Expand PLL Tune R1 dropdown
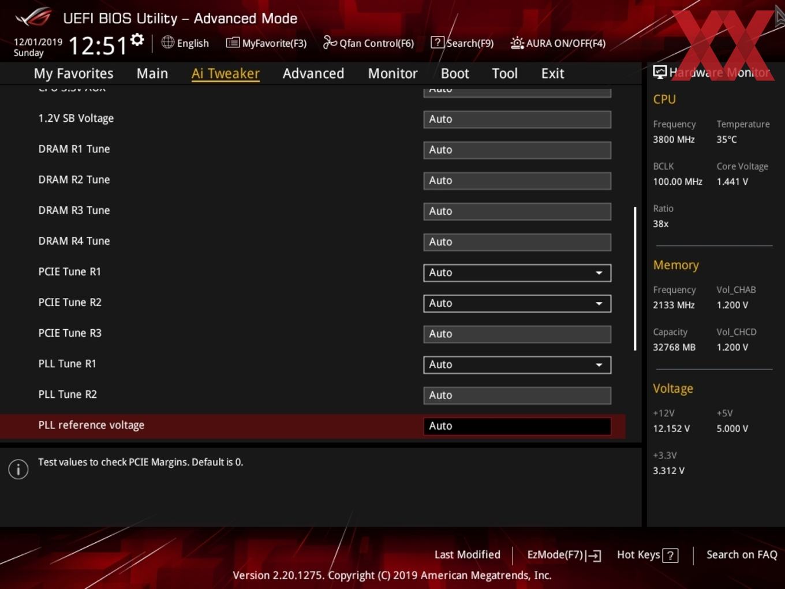Screen dimensions: 785x589 click(x=517, y=364)
